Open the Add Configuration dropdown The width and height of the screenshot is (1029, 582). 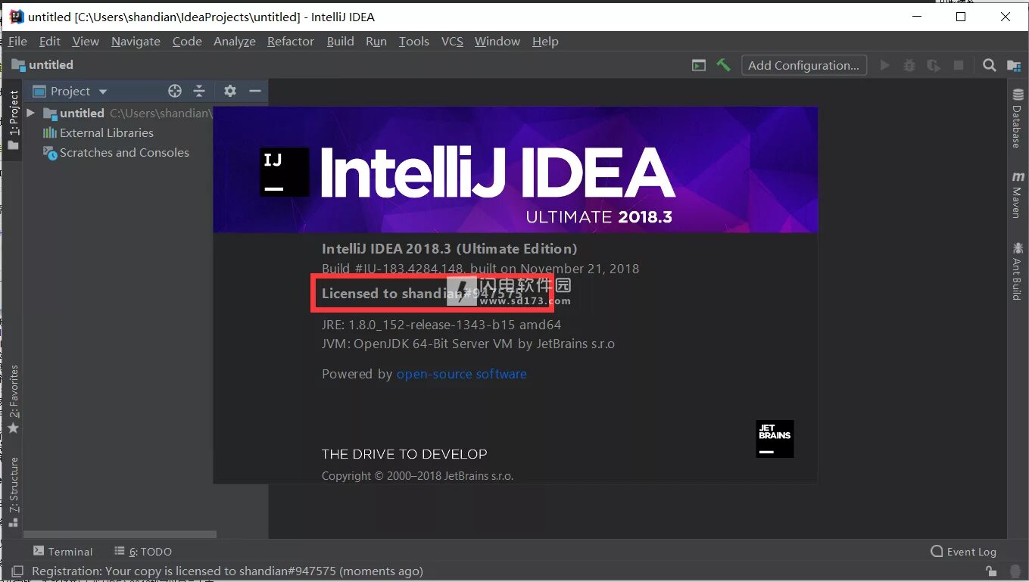804,65
